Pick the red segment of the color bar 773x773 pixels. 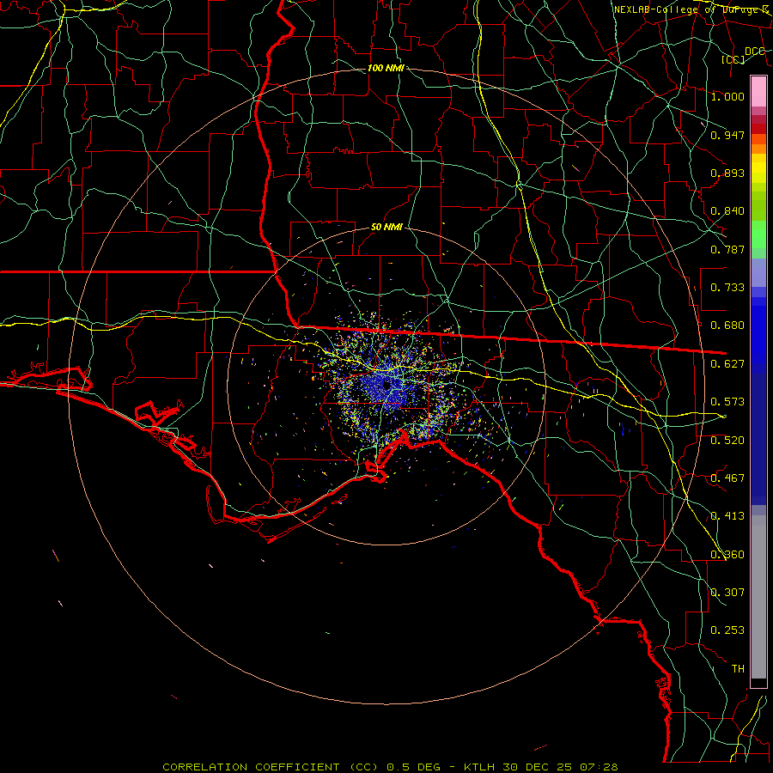click(758, 128)
